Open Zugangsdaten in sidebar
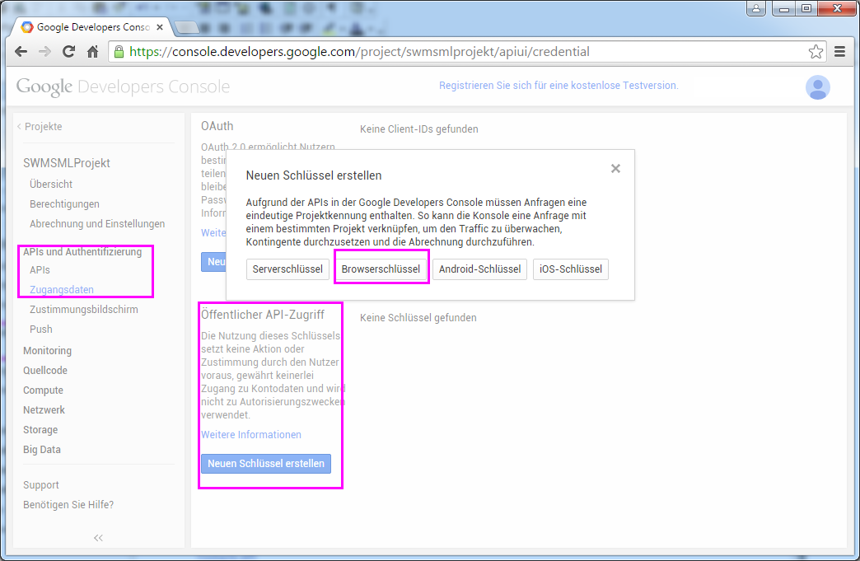The width and height of the screenshot is (860, 561). 62,290
